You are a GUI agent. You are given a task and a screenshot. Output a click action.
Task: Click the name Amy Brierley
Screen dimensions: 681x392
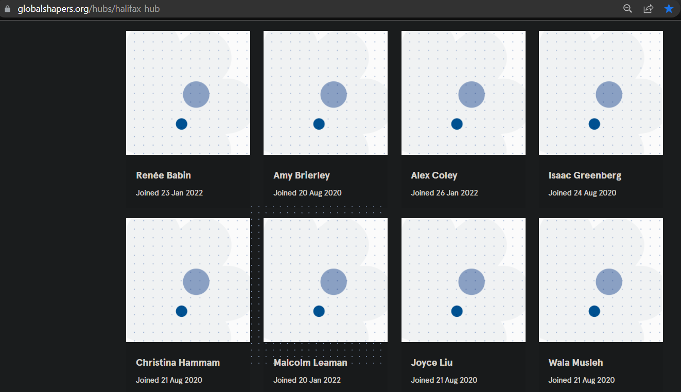[302, 175]
